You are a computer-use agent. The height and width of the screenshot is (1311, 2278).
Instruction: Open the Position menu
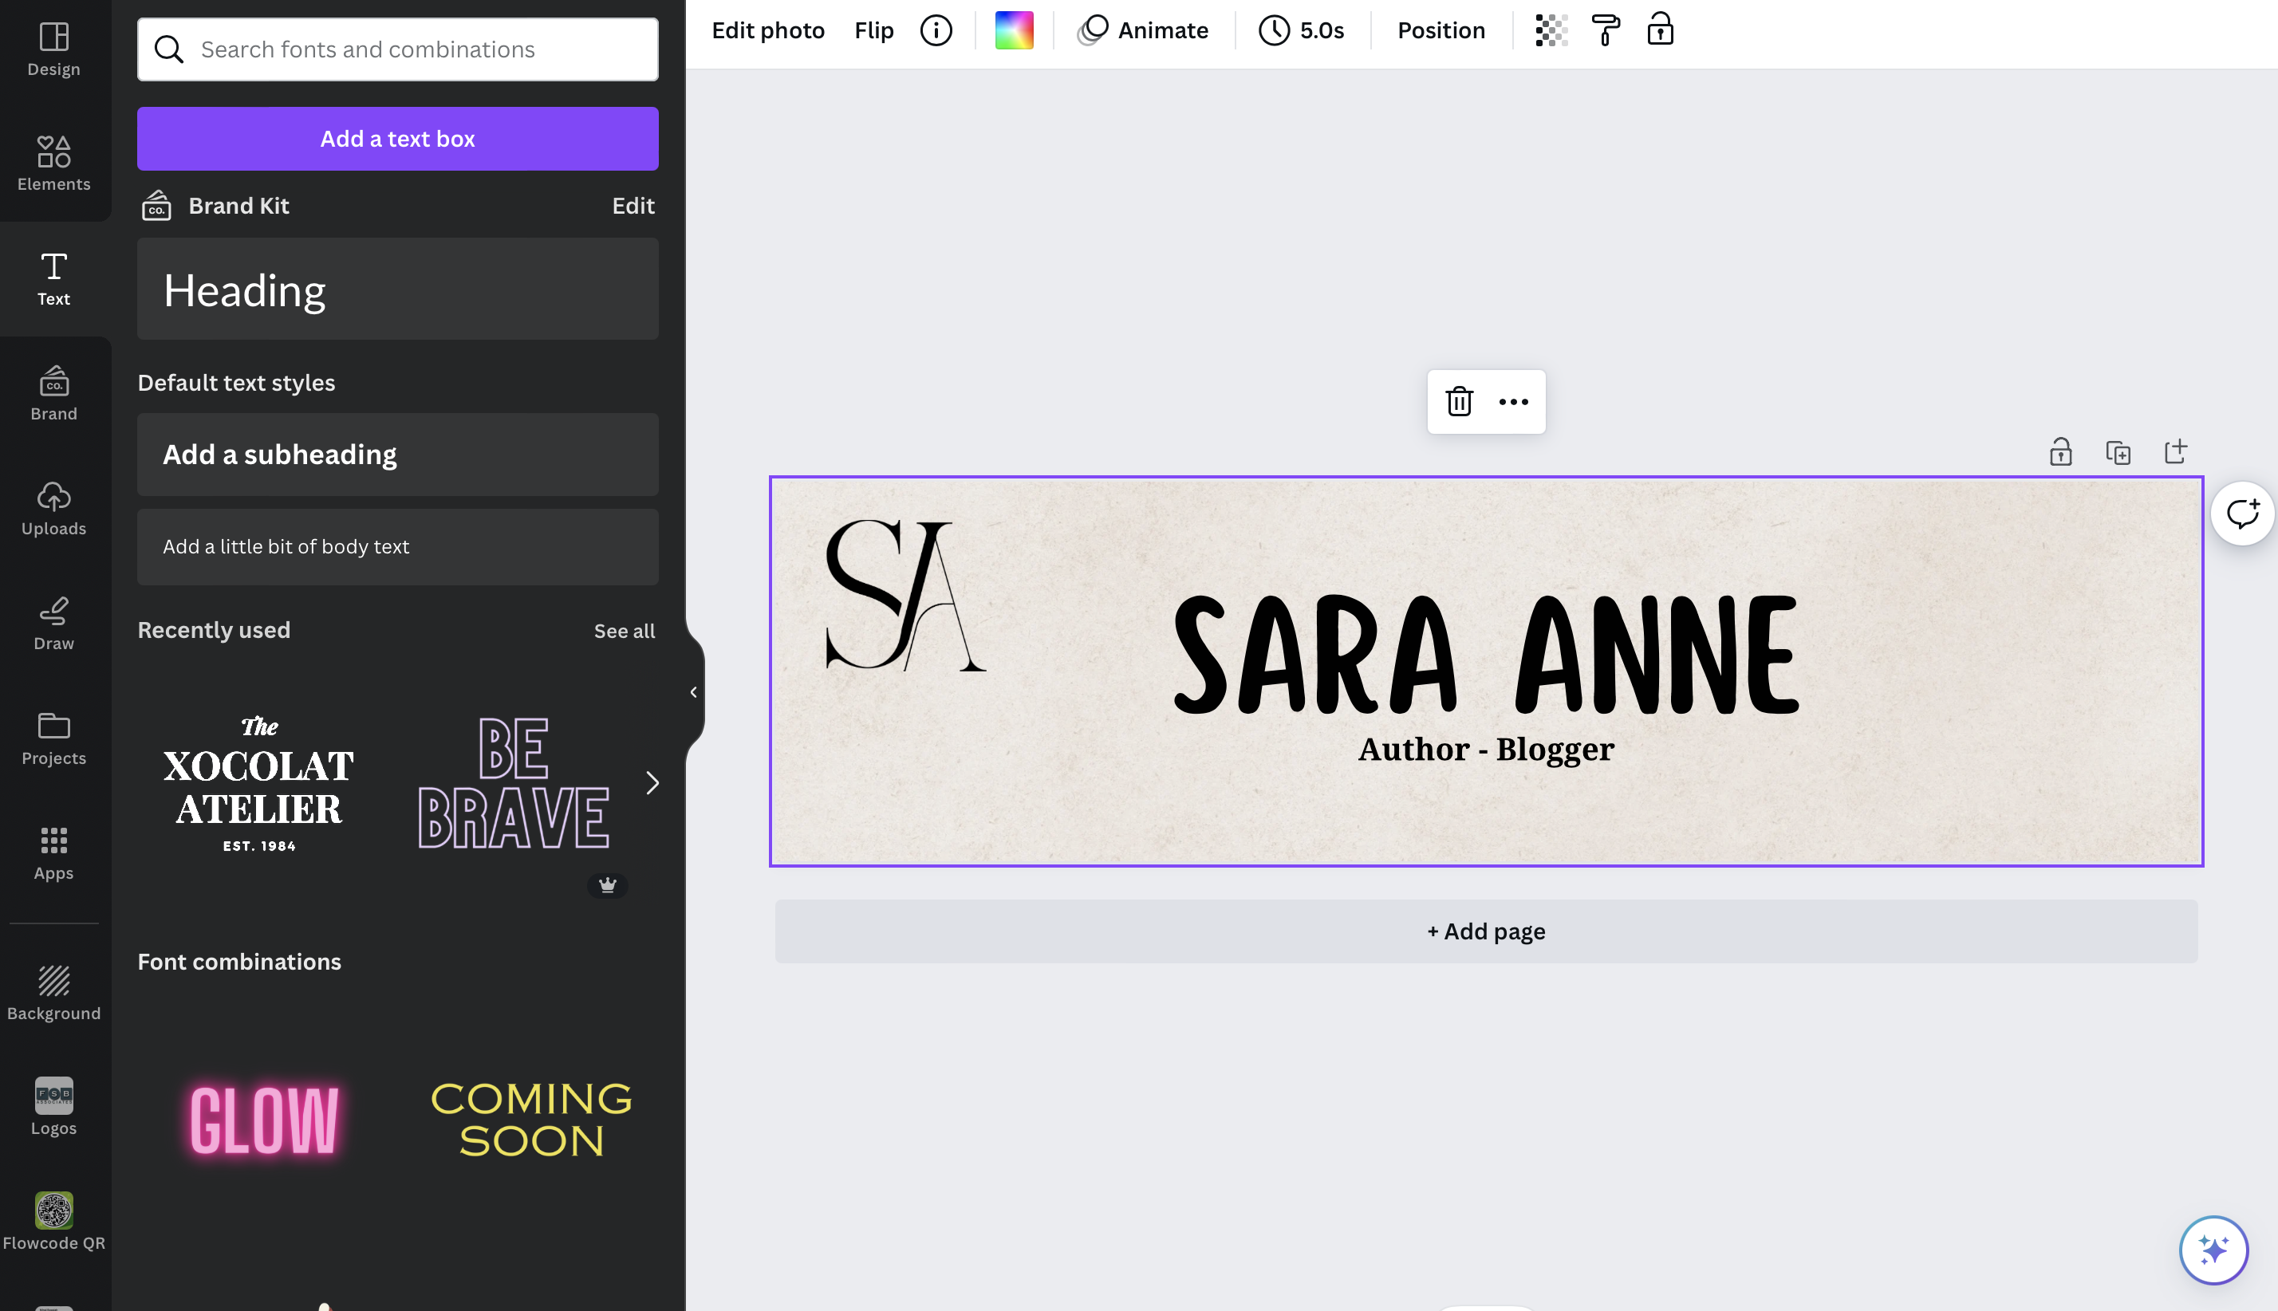pos(1440,30)
